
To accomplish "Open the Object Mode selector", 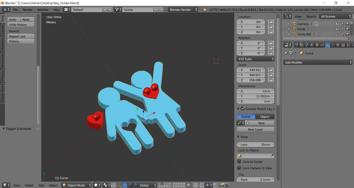I will (76, 185).
